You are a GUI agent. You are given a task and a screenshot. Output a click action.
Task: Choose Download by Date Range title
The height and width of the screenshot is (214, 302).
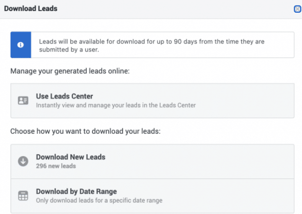point(76,191)
